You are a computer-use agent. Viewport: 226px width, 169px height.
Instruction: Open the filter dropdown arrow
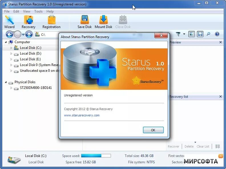click(184, 34)
